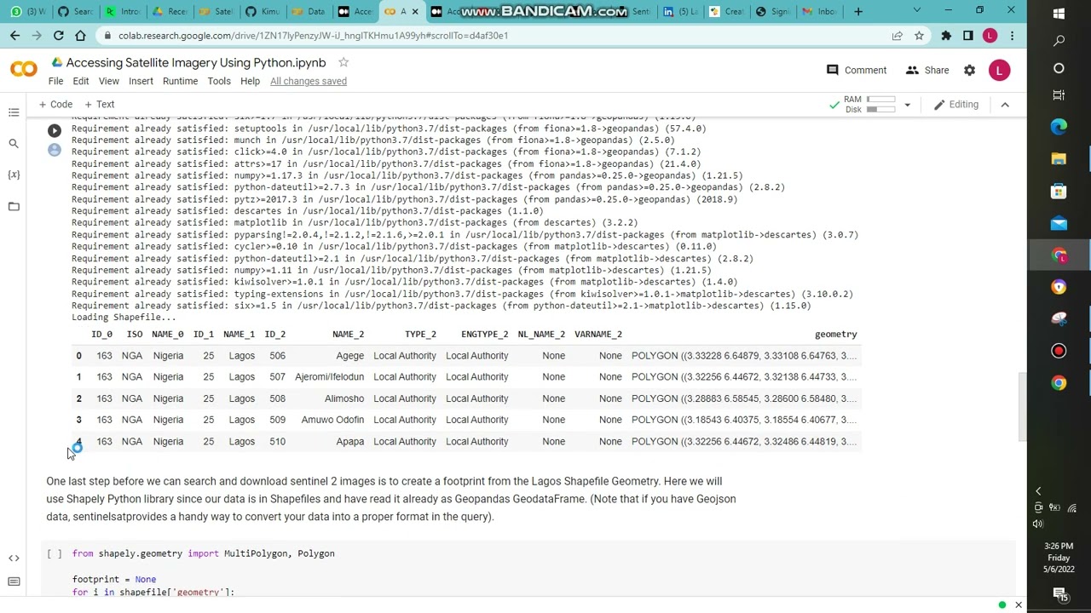Open the Variables {x} panel icon
The width and height of the screenshot is (1091, 613).
[14, 175]
